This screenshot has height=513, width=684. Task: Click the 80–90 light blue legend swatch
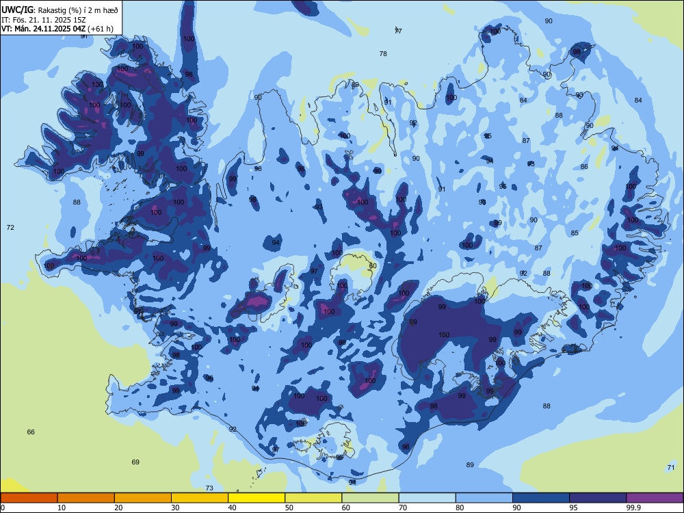pyautogui.click(x=484, y=498)
